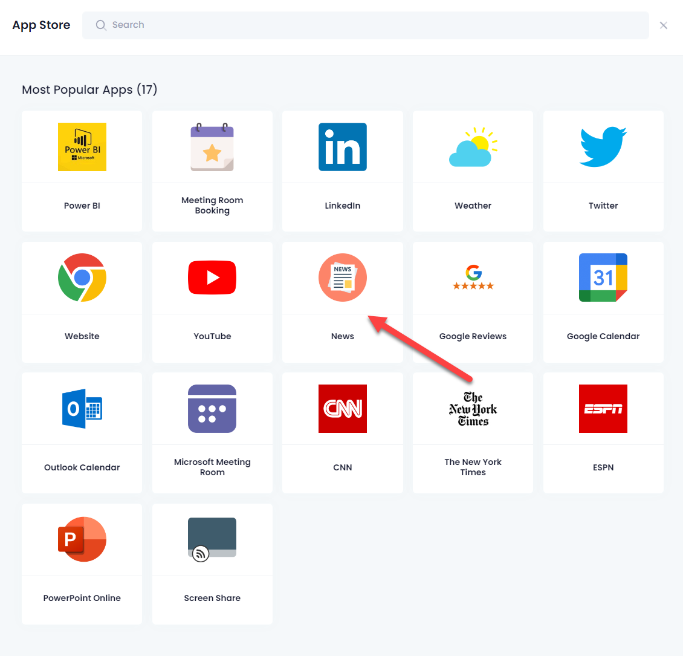683x656 pixels.
Task: Open the Twitter bird icon
Action: point(603,147)
